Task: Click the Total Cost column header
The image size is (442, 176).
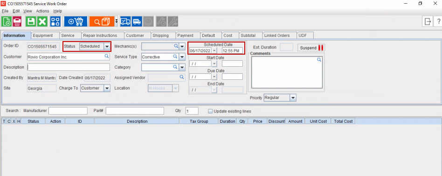Action: point(343,121)
